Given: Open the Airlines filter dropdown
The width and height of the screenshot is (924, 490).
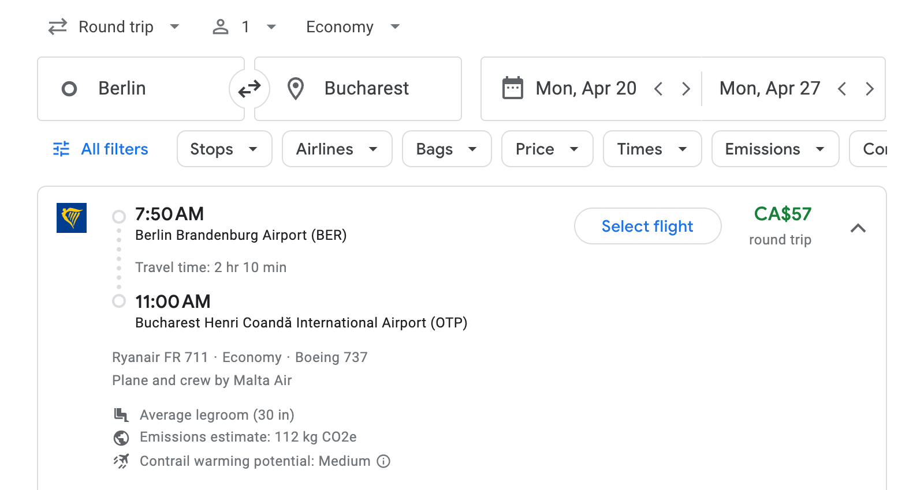Looking at the screenshot, I should [337, 149].
